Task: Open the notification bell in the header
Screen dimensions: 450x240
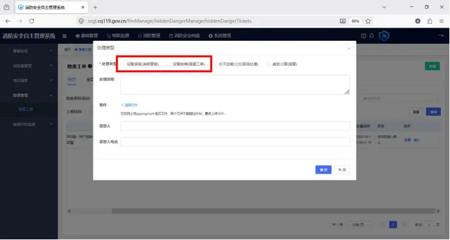Action: pos(372,36)
